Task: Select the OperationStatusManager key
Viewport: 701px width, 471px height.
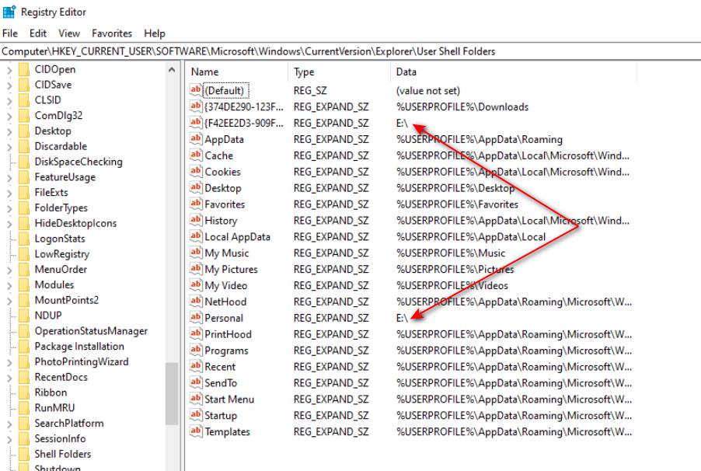Action: click(x=91, y=331)
